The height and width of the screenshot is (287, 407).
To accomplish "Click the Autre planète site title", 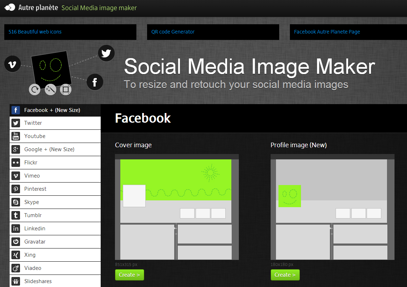I will click(x=38, y=7).
